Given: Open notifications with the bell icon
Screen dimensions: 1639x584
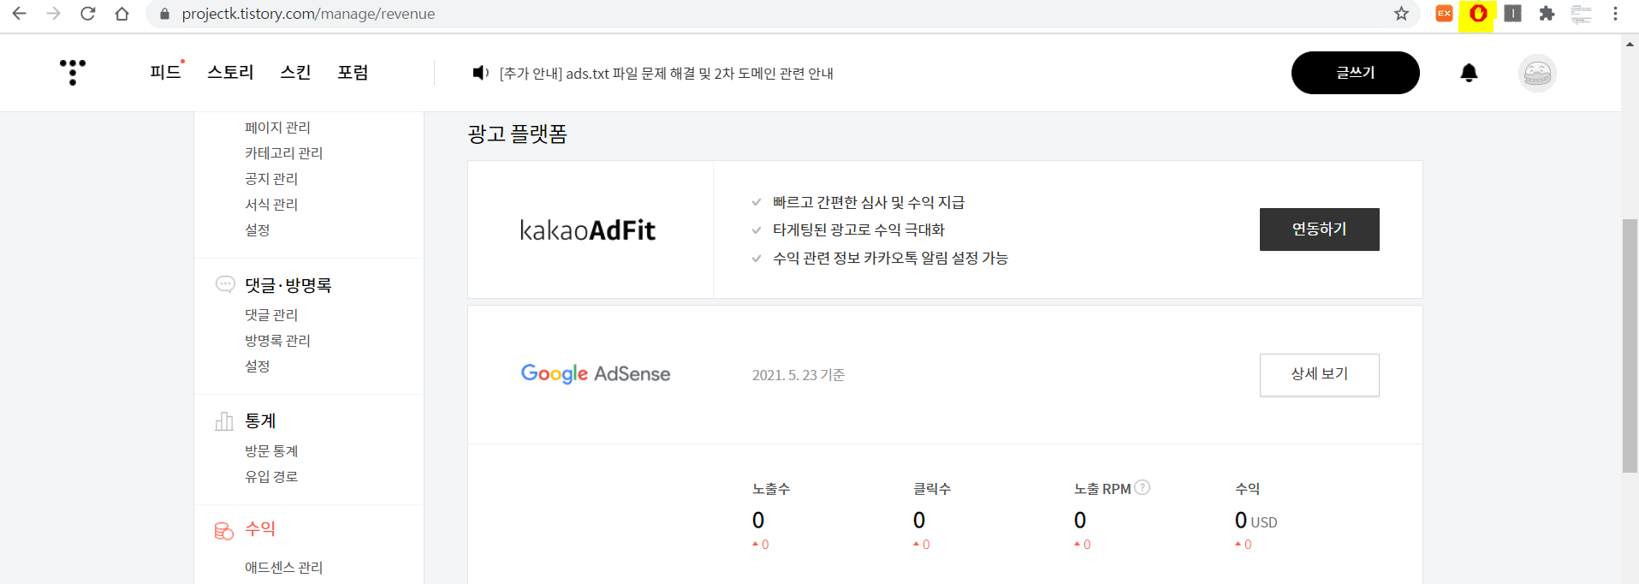Looking at the screenshot, I should 1469,73.
